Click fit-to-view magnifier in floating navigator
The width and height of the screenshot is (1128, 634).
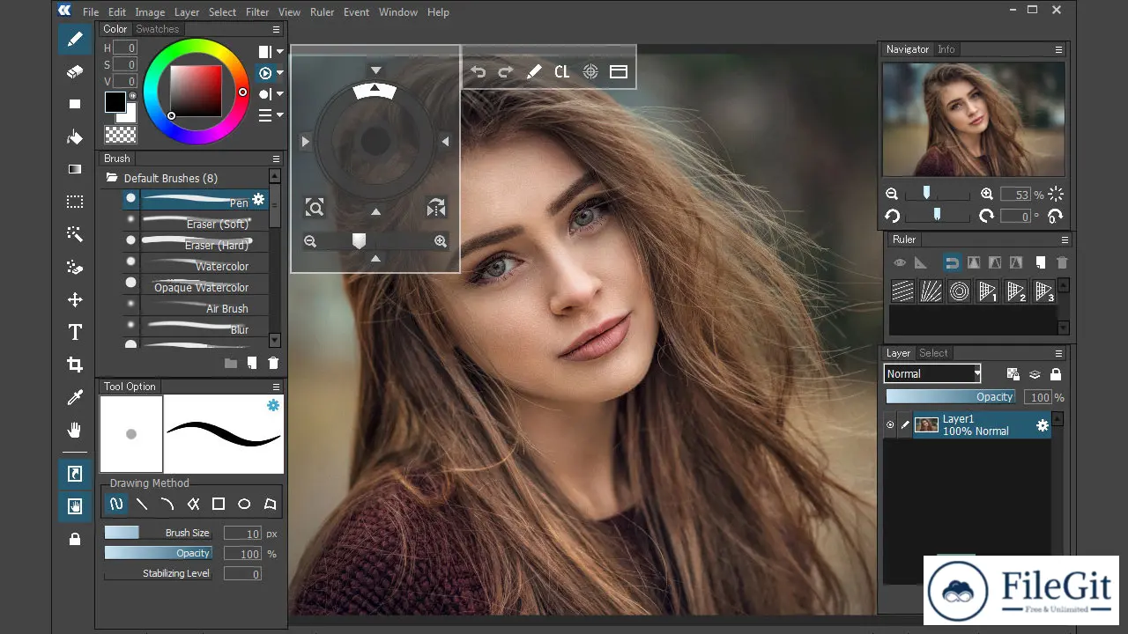[315, 207]
